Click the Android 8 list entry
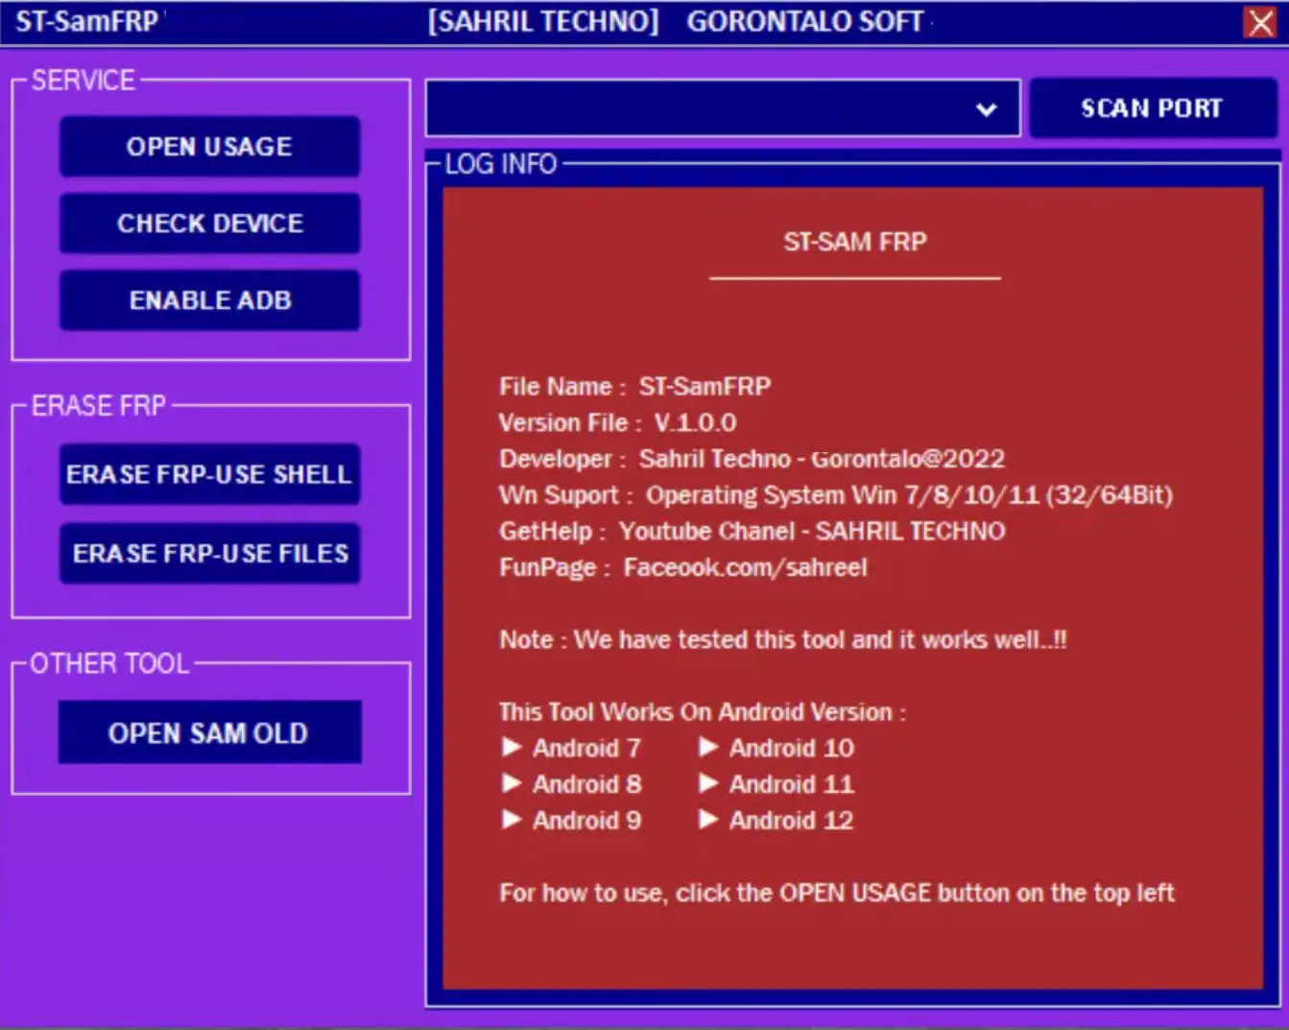Screen dimensions: 1289x1030 (x=571, y=784)
